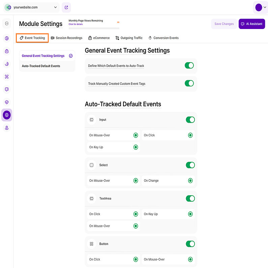Click the monthly page views progress bar
The image size is (268, 268).
(94, 28)
